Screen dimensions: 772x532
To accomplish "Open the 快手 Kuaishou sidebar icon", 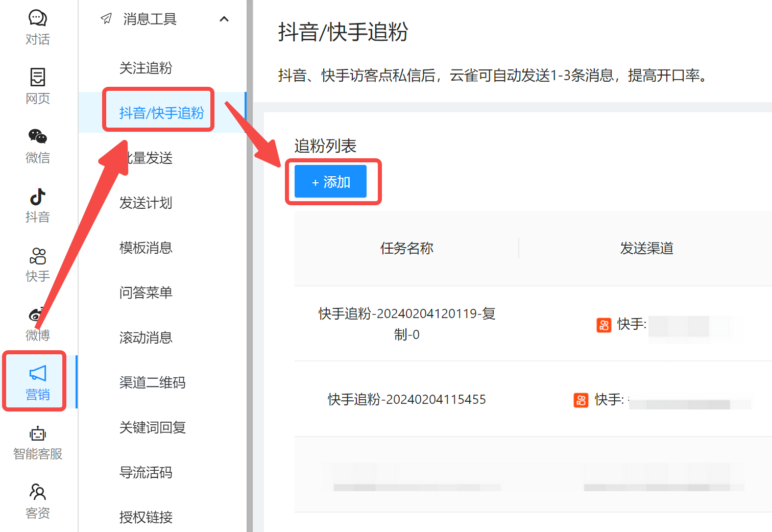I will [x=37, y=256].
